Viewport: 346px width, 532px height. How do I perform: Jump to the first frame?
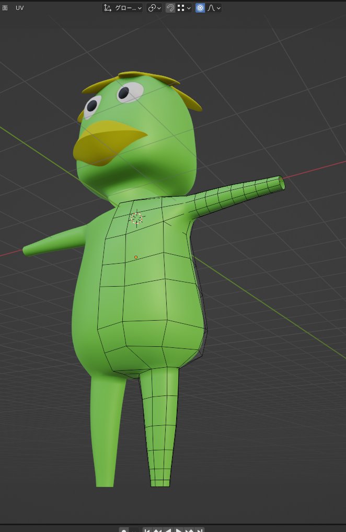point(147,529)
